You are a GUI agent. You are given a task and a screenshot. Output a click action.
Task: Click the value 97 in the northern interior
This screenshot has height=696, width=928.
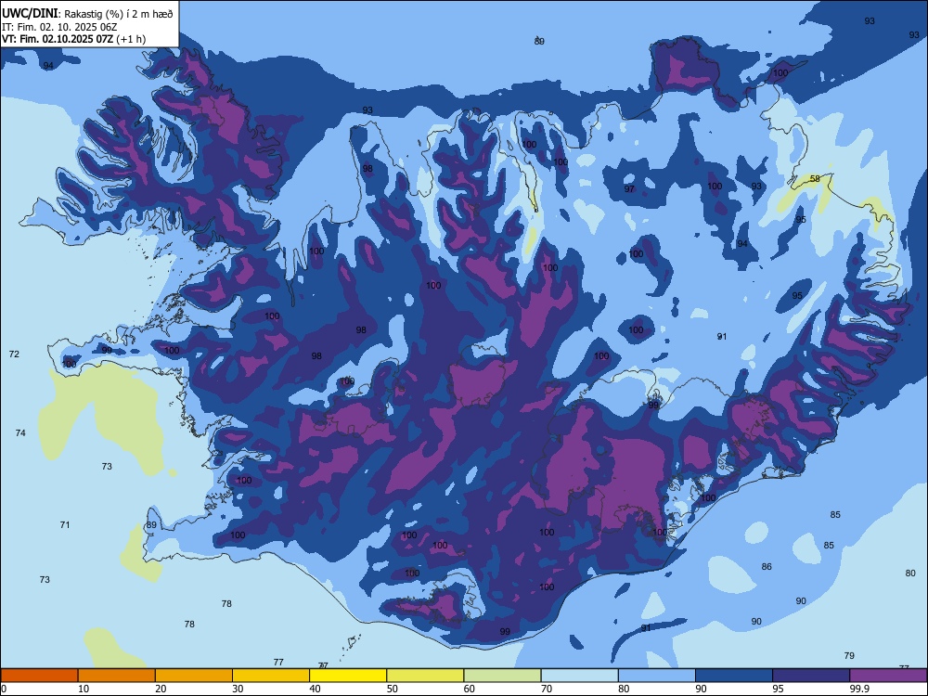tap(629, 188)
